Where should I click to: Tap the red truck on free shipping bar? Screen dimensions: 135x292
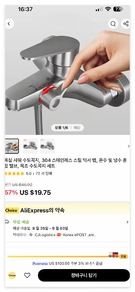tap(113, 255)
